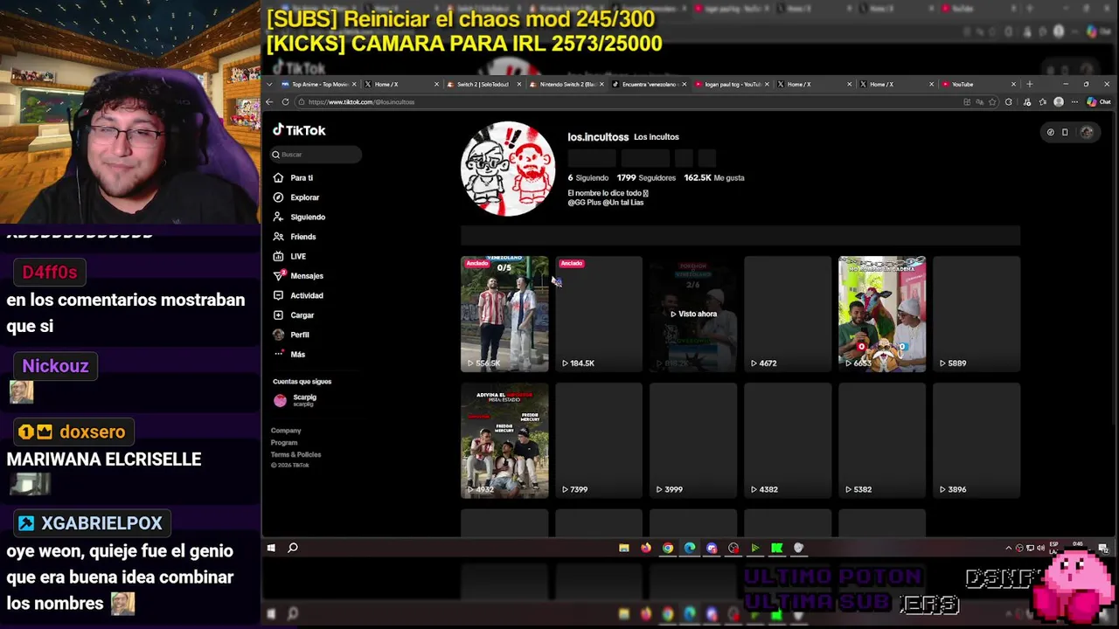This screenshot has width=1119, height=629.
Task: Open video with 7399 views
Action: pos(599,440)
